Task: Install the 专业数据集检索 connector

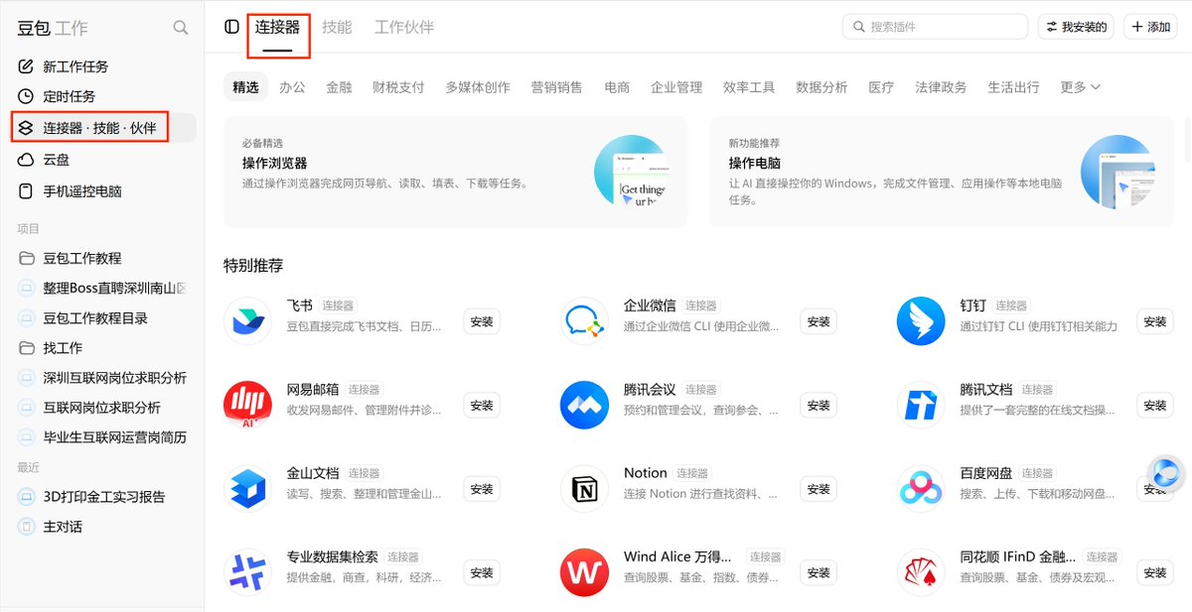Action: coord(482,572)
